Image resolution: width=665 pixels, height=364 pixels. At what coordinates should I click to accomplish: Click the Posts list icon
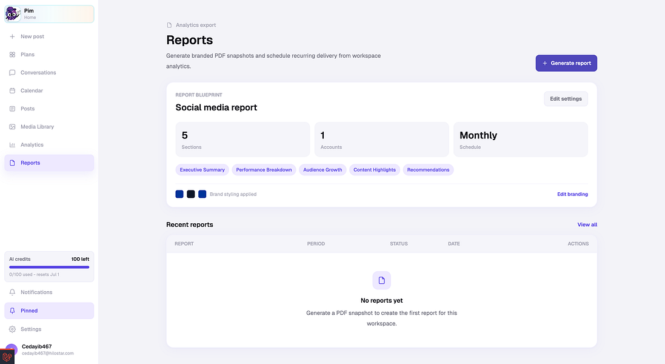(x=12, y=109)
